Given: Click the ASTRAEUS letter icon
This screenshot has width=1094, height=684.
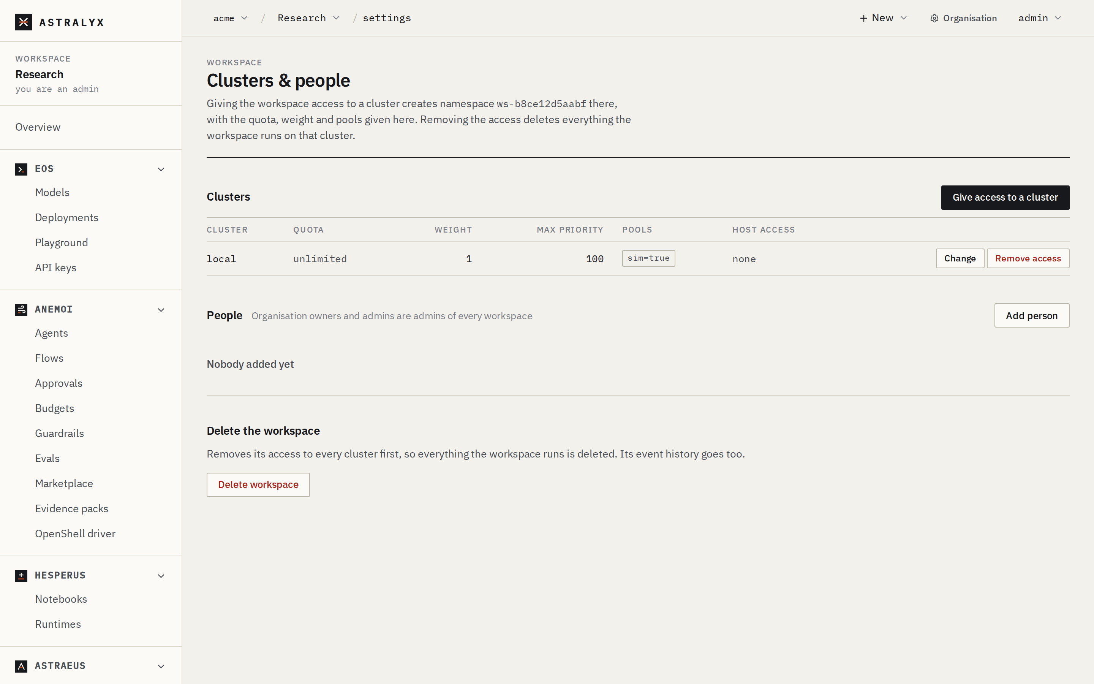Looking at the screenshot, I should pyautogui.click(x=21, y=667).
